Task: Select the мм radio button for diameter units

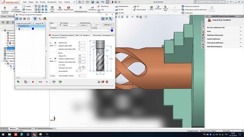Action: point(55,43)
